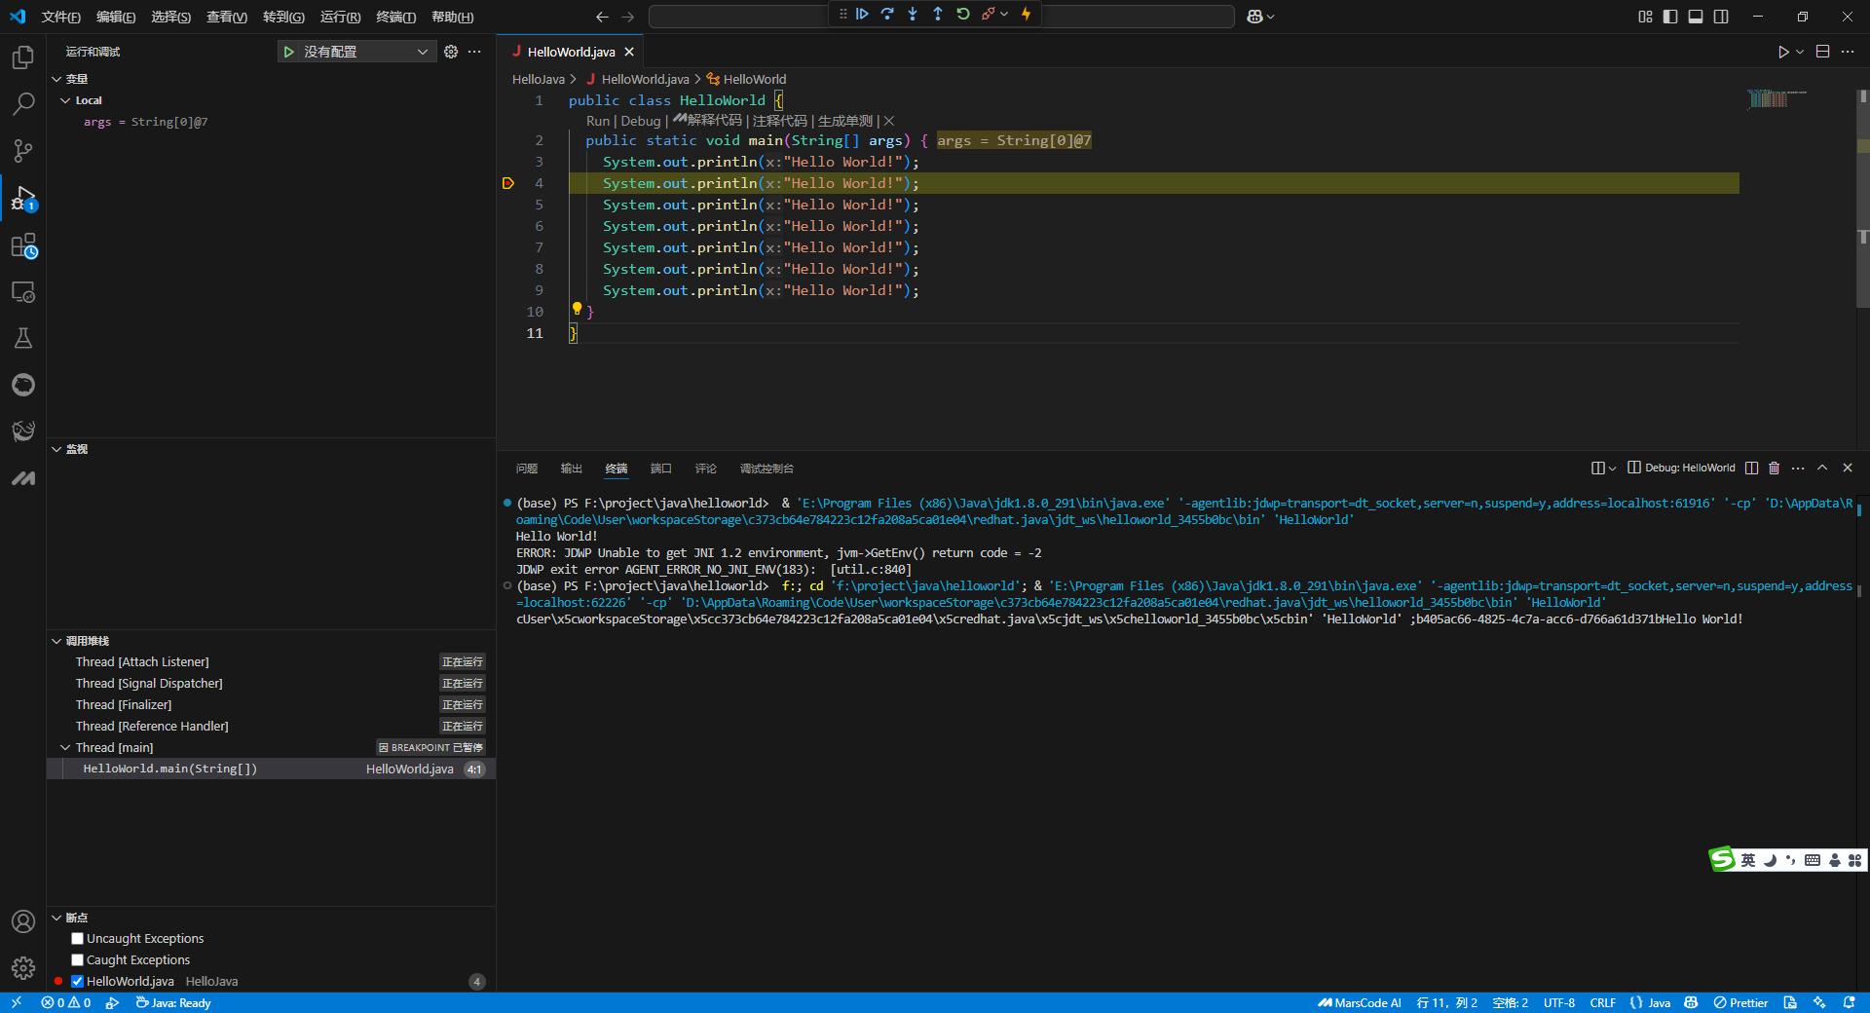The height and width of the screenshot is (1013, 1870).
Task: Click the Step Into debug icon
Action: pyautogui.click(x=912, y=14)
